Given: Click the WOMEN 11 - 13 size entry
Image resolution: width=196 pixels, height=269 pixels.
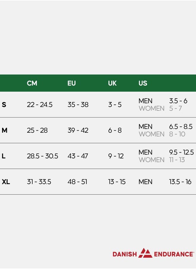Looking at the screenshot, I should (x=162, y=160).
